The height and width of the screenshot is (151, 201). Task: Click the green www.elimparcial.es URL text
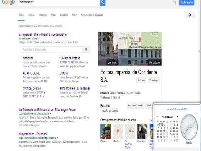point(28,38)
